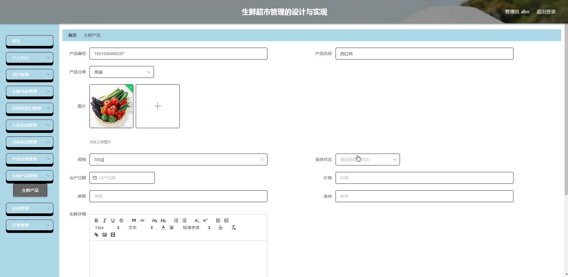Screen dimensions: 568x277
Task: Click into the 生鲜详情 editor text area
Action: (x=178, y=259)
